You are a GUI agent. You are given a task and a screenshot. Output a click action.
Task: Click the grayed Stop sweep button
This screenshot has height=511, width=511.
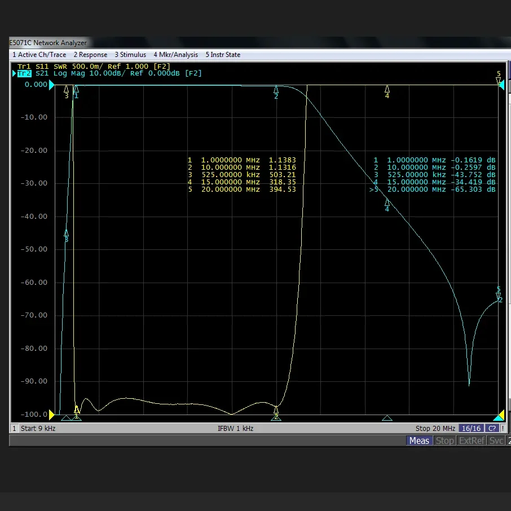point(445,440)
